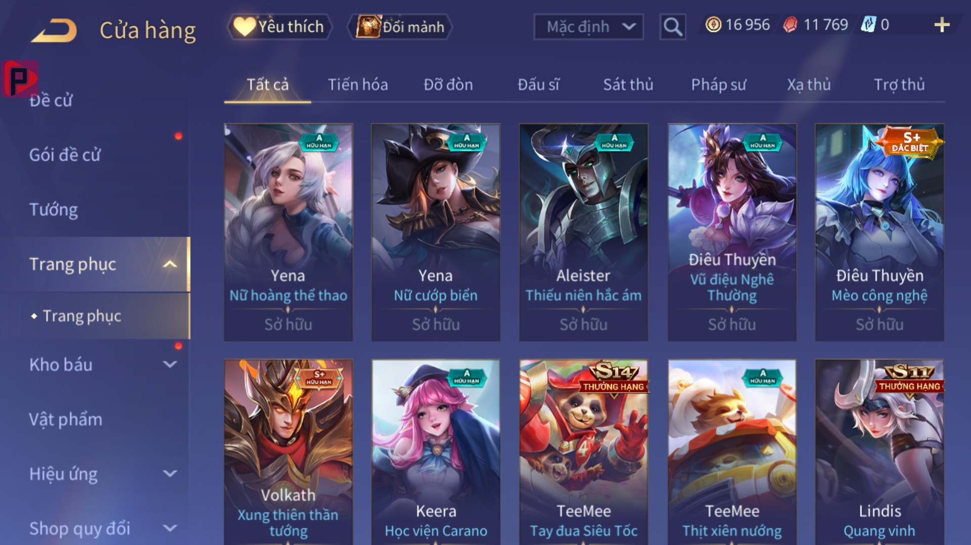The image size is (971, 545).
Task: Select the Tiến hóa tab
Action: click(x=358, y=84)
